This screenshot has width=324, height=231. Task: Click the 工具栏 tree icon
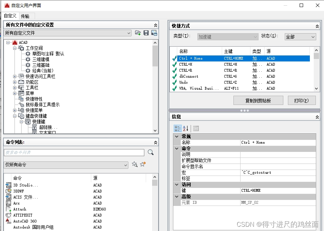click(x=21, y=88)
